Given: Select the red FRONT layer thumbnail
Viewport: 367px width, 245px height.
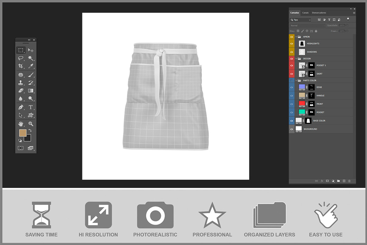Looking at the screenshot, I should coord(302,104).
